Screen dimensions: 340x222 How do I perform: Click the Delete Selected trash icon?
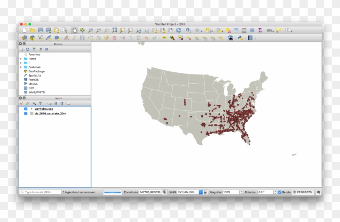point(115,38)
